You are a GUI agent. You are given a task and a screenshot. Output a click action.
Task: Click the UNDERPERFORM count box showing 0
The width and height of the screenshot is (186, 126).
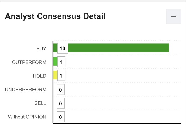(x=61, y=90)
